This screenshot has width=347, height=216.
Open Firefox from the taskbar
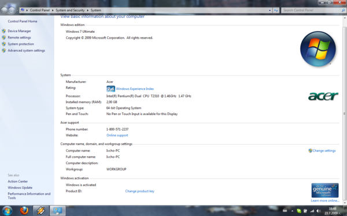pyautogui.click(x=24, y=210)
